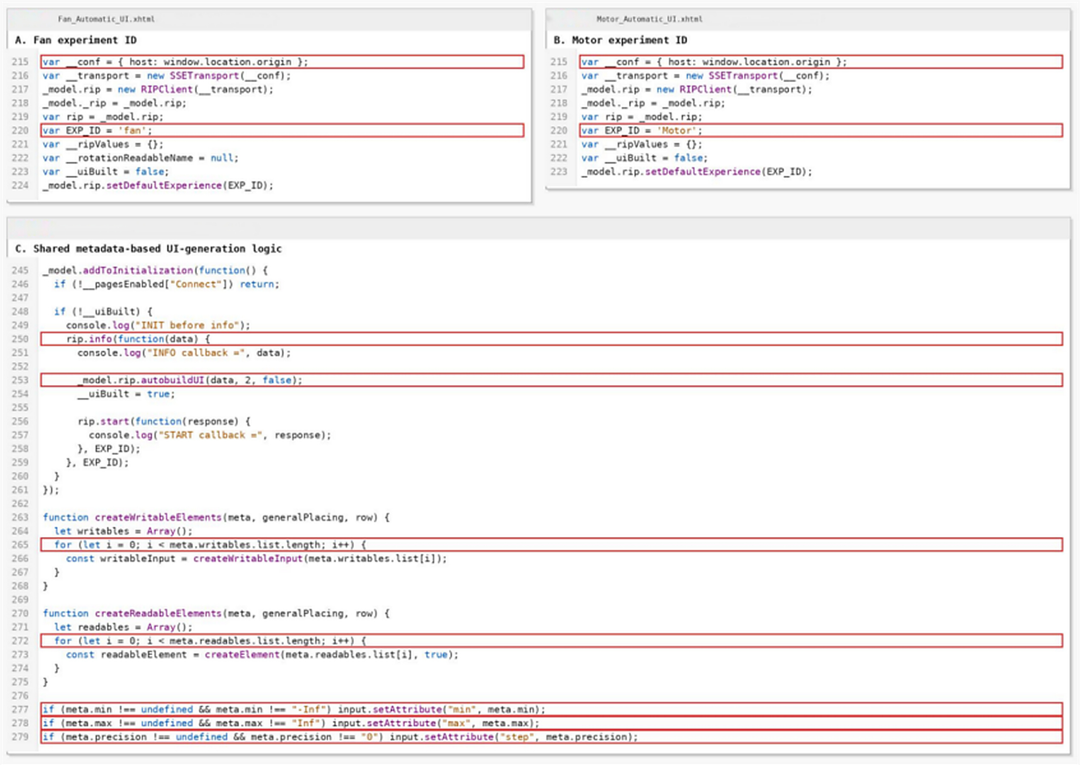Click the rip.info(function(data) line
Viewport: 1080px width, 765px height.
pyautogui.click(x=551, y=339)
